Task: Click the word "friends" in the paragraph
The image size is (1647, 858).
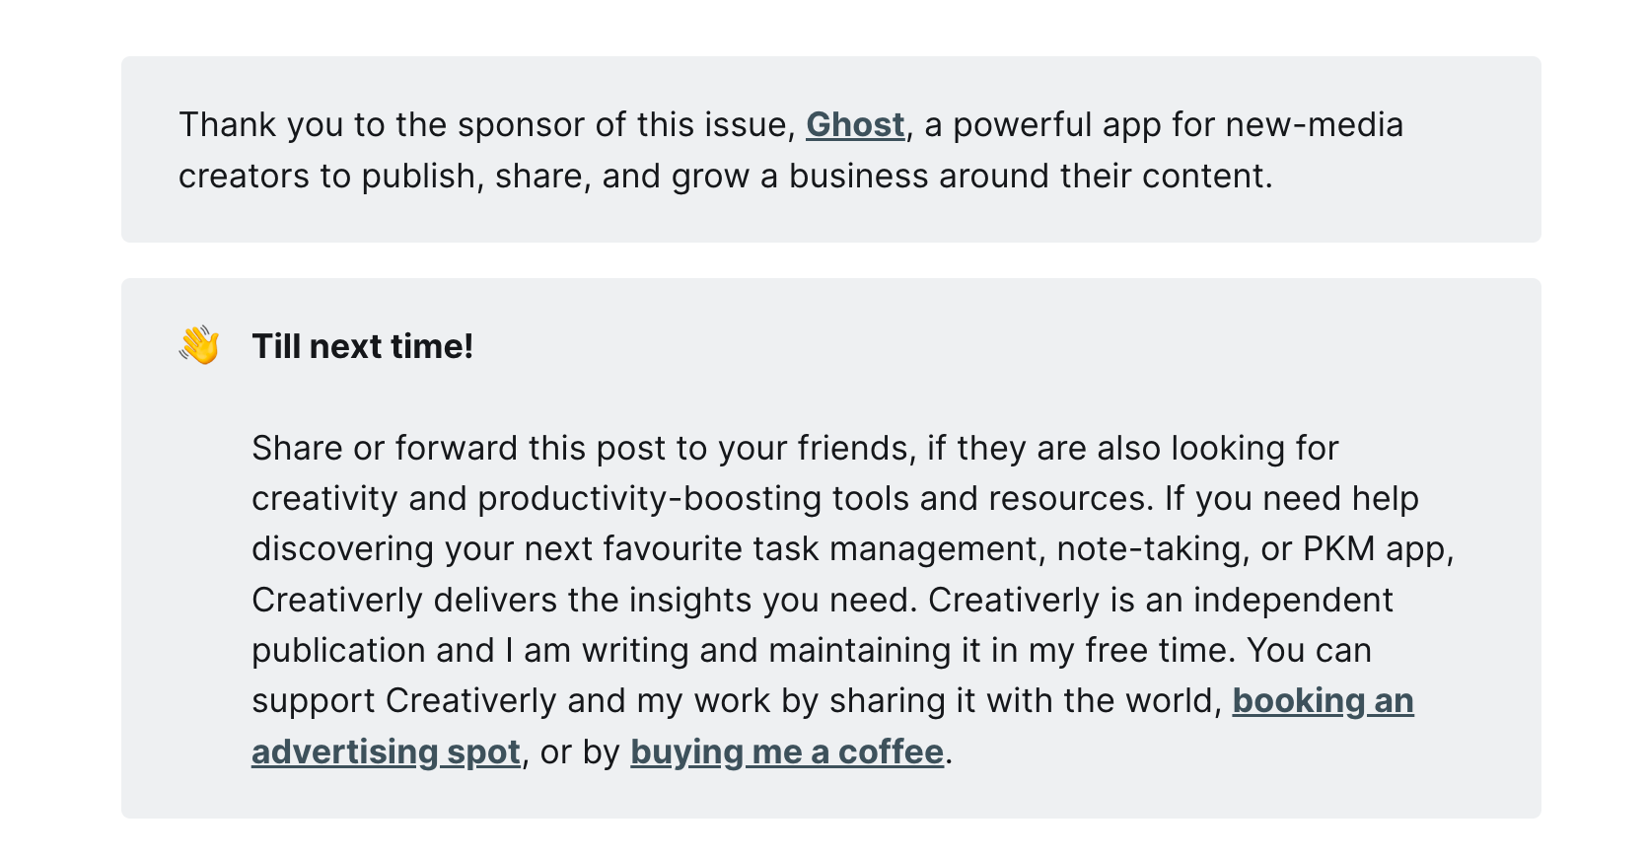Action: [x=852, y=449]
